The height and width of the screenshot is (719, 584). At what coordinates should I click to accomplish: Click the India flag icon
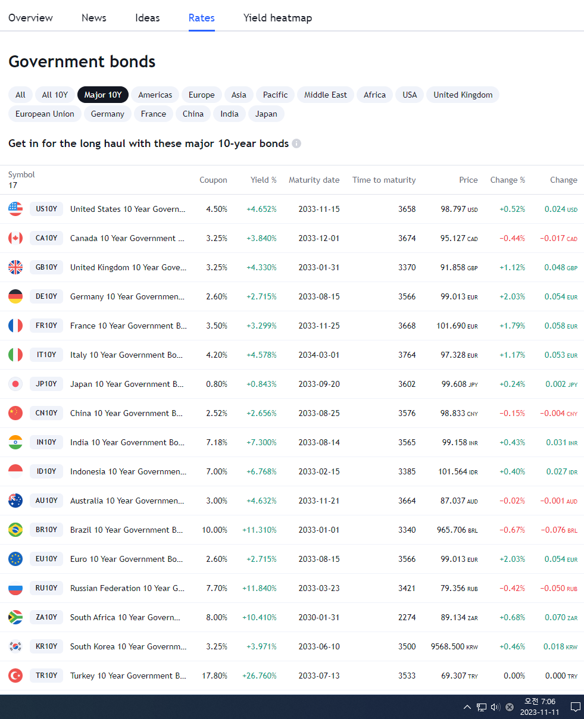15,442
